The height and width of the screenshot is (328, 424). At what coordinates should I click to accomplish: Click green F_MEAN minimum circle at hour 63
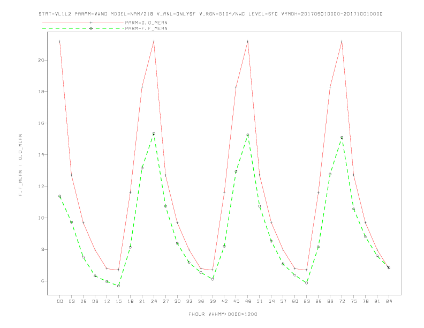coord(307,283)
